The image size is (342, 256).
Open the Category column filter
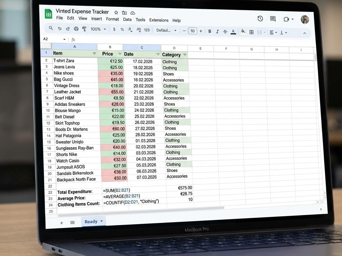185,55
